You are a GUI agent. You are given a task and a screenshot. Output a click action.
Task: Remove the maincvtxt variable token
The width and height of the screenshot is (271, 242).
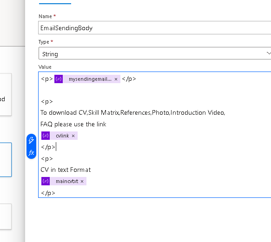tap(82, 181)
